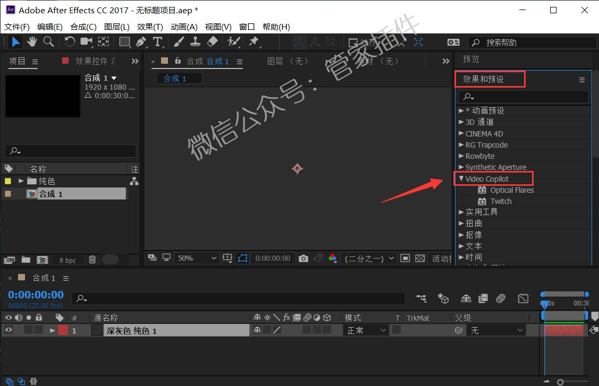Select the Twitch effect
599x386 pixels.
501,201
